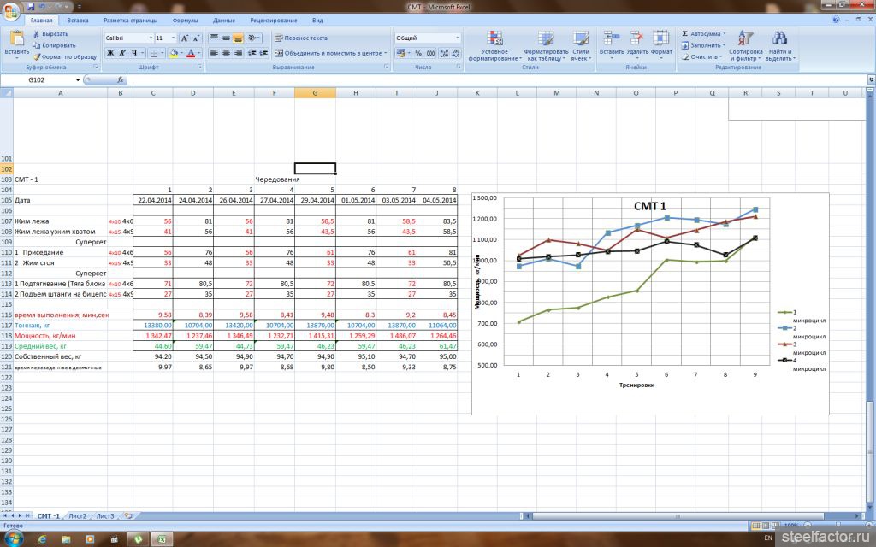Open font size 11 dropdown

pyautogui.click(x=173, y=38)
